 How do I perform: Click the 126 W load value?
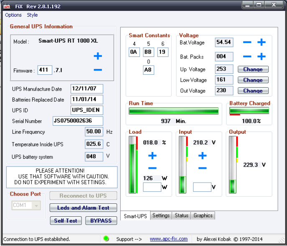pyautogui.click(x=155, y=178)
